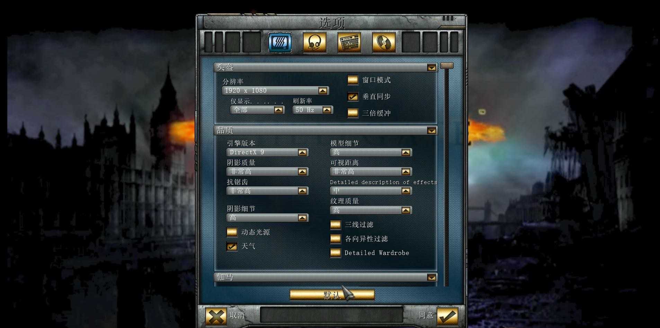Collapse the 品质 section arrow
This screenshot has height=328, width=660.
pyautogui.click(x=431, y=130)
